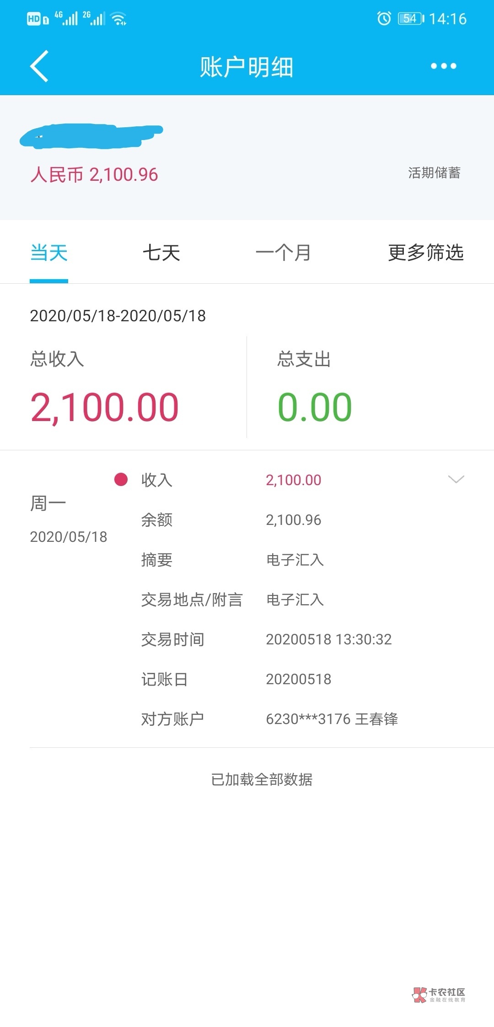
Task: Switch to the 七天 tab
Action: [x=161, y=253]
